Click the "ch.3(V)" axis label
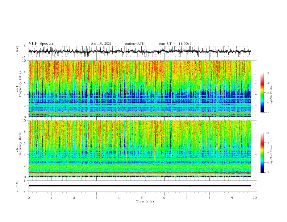This screenshot has height=222, width=287. 17,186
